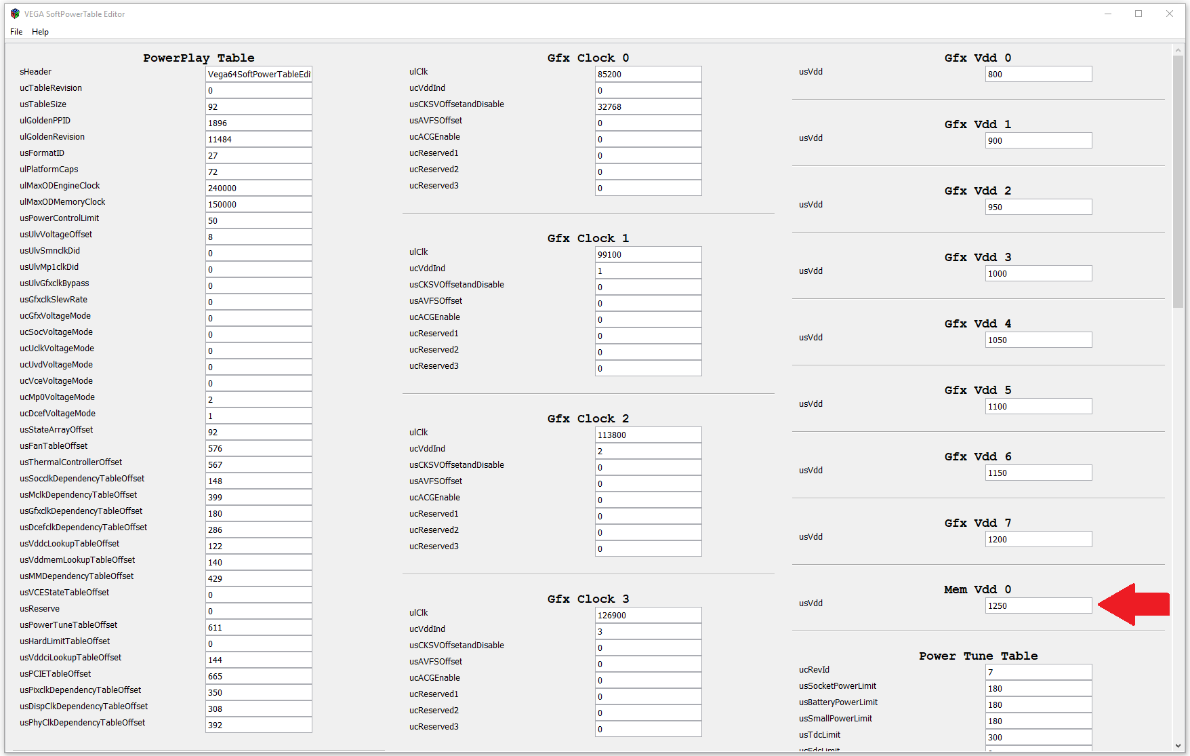
Task: Click usGfxclkDependencyTableOffset value 180
Action: [x=259, y=513]
